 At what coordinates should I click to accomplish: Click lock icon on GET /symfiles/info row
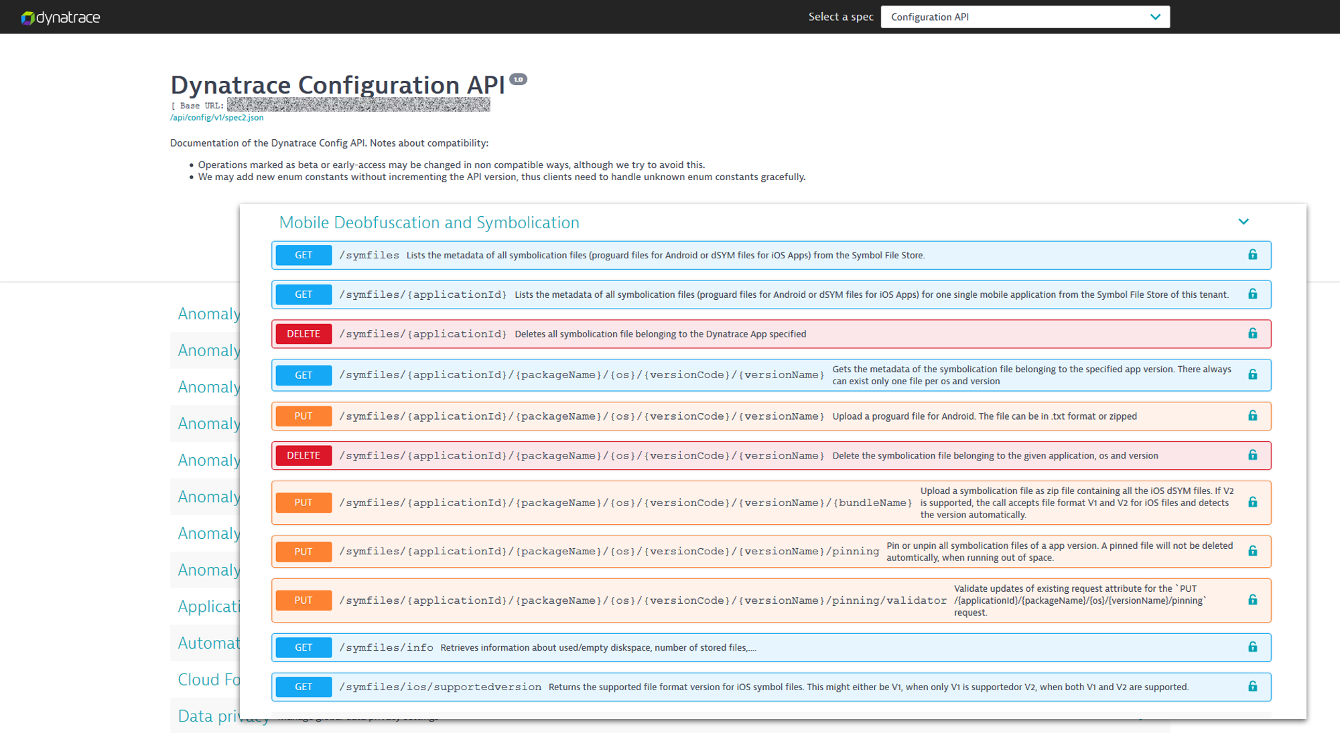1252,647
